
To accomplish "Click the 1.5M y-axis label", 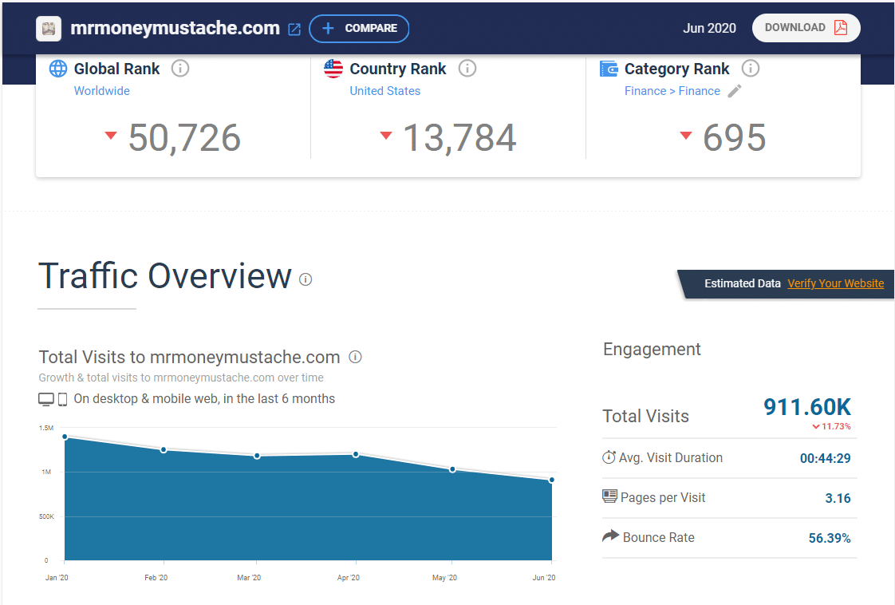I will pos(46,428).
